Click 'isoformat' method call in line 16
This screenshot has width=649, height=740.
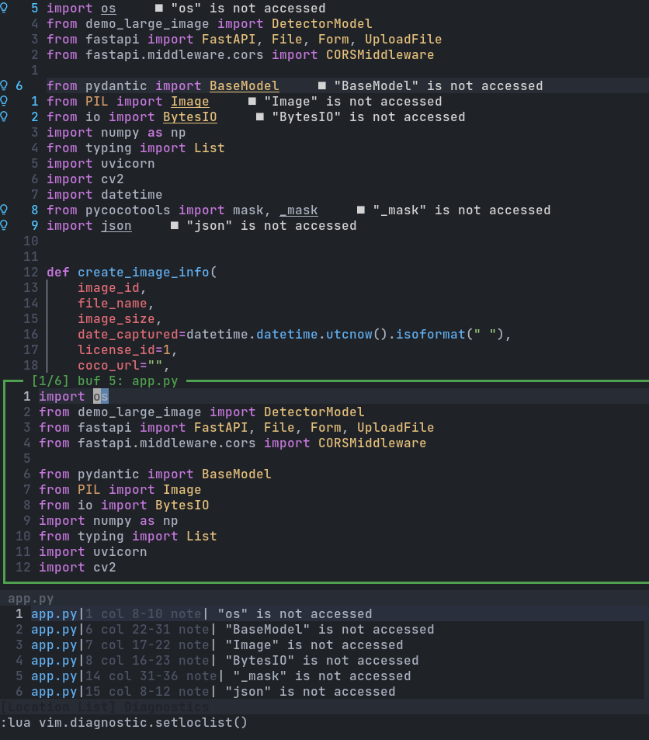tap(430, 334)
